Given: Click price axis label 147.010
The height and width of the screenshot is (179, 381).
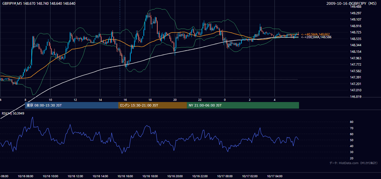Looking at the screenshot, I should [356, 90].
